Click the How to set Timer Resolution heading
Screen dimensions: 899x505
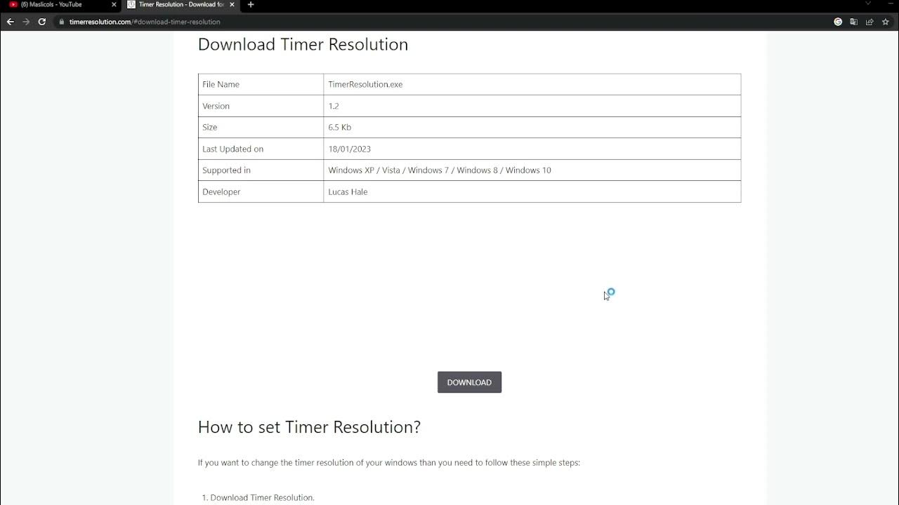(x=309, y=427)
